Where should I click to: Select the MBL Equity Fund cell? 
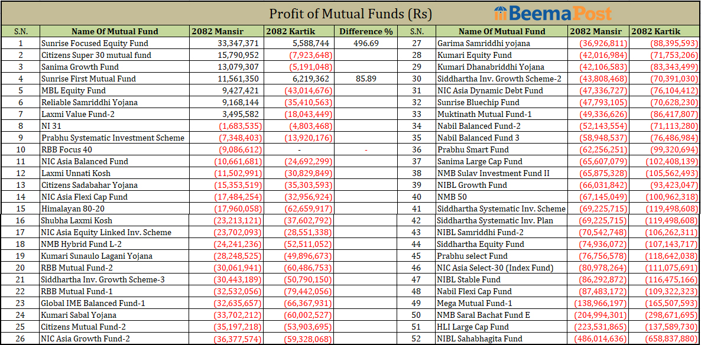[73, 90]
